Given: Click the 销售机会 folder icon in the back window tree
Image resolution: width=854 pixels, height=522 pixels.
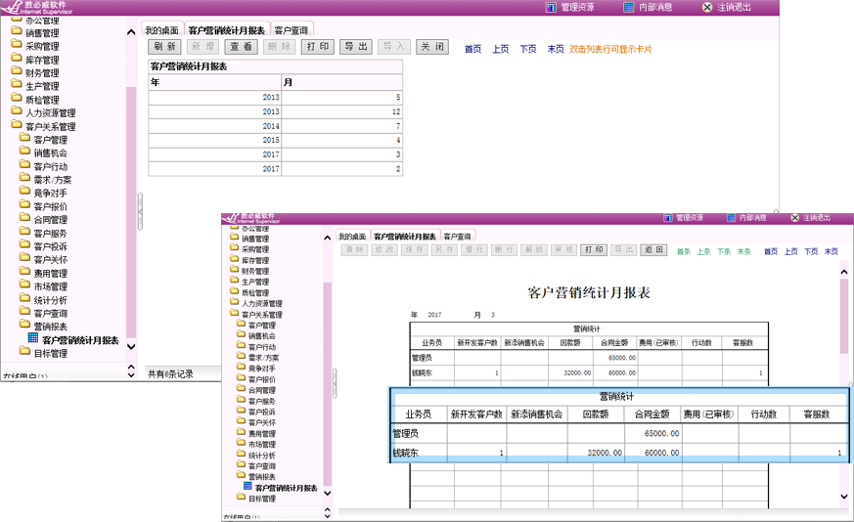Looking at the screenshot, I should (24, 152).
